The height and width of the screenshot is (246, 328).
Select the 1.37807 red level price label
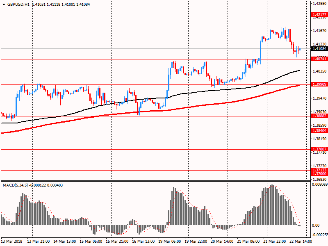click(x=319, y=149)
